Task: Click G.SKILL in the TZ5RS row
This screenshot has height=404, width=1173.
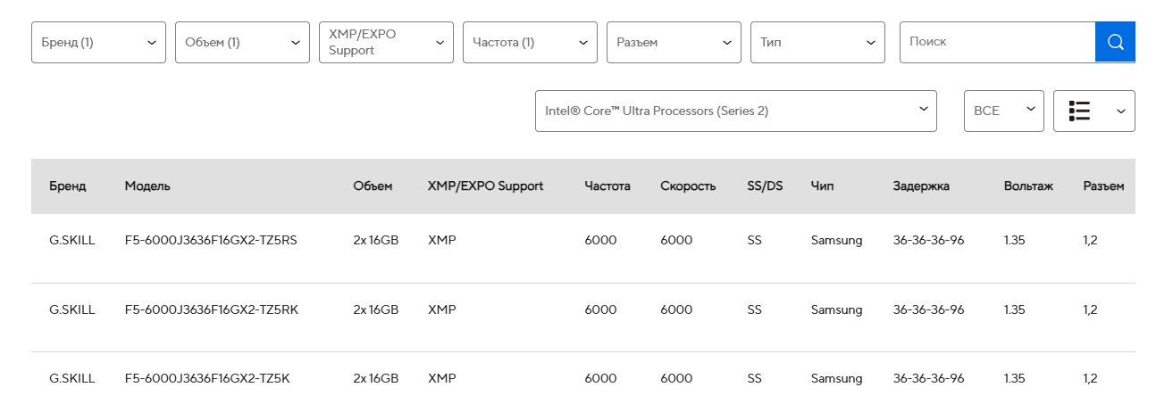Action: coord(72,240)
